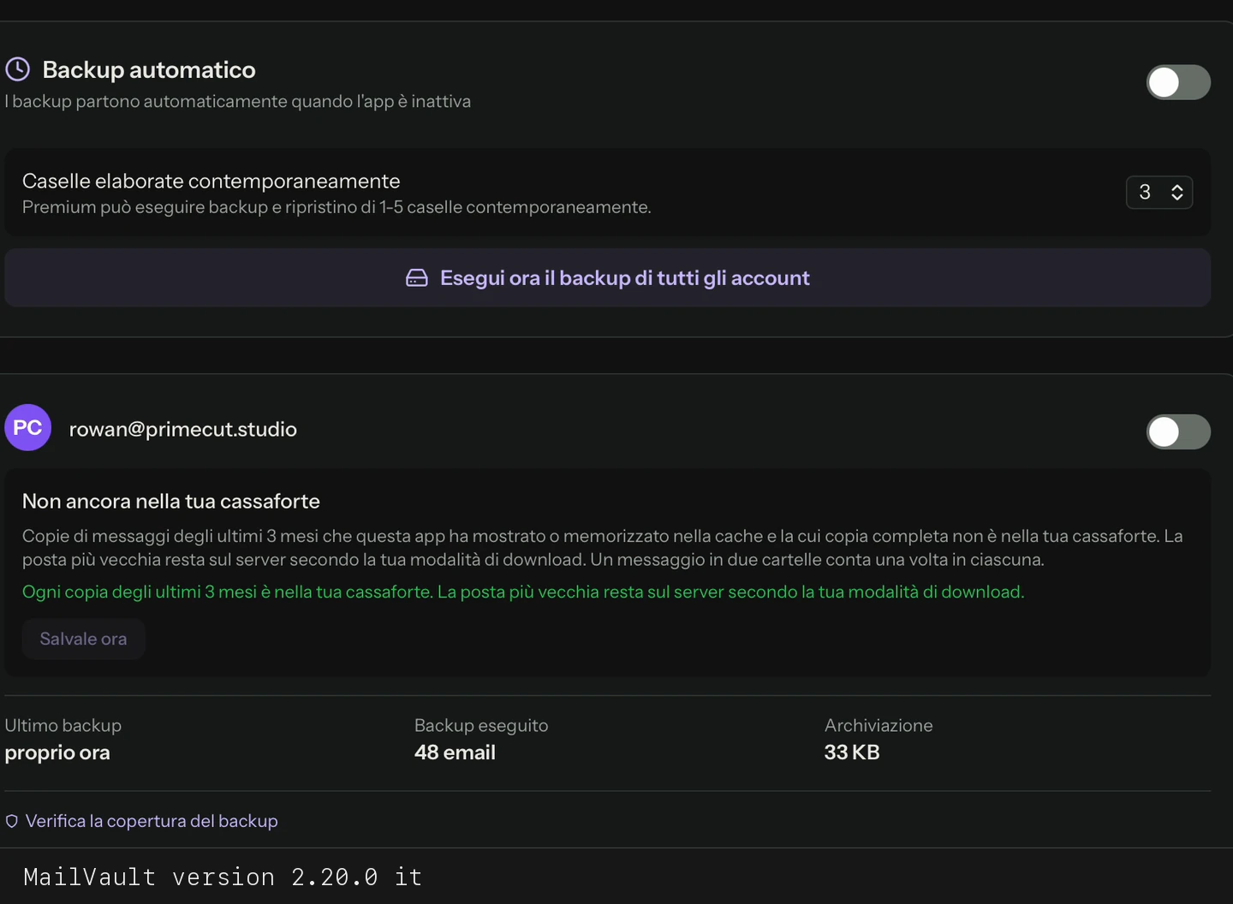Open the simultaneous mailboxes count selector
Screen dimensions: 1233x904
coord(1159,193)
